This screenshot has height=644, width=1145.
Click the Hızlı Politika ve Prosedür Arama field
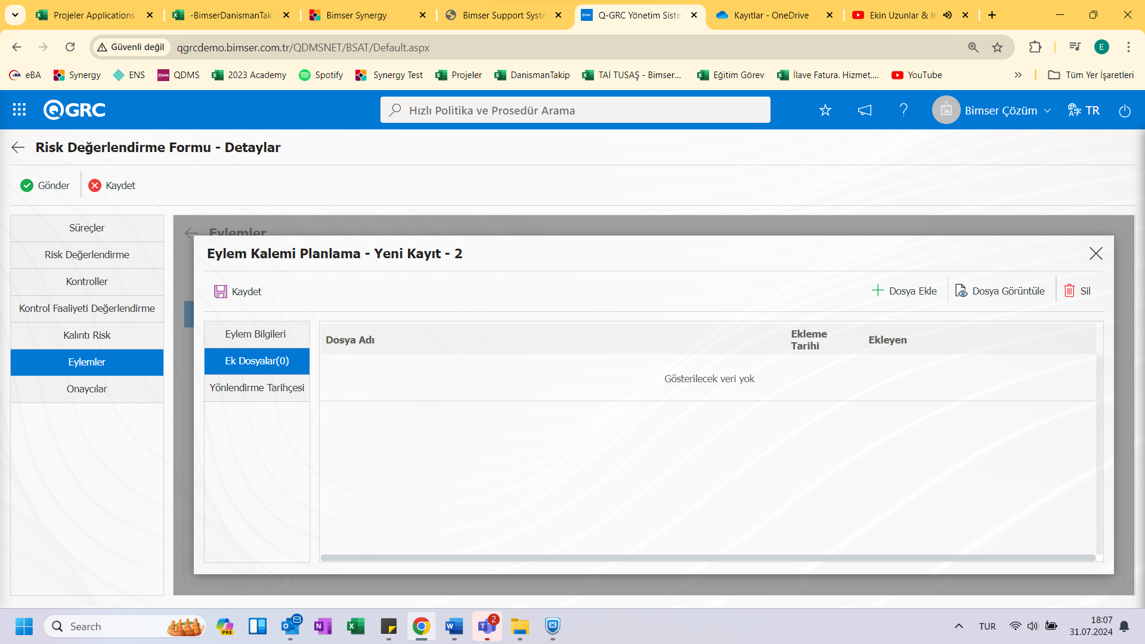575,110
